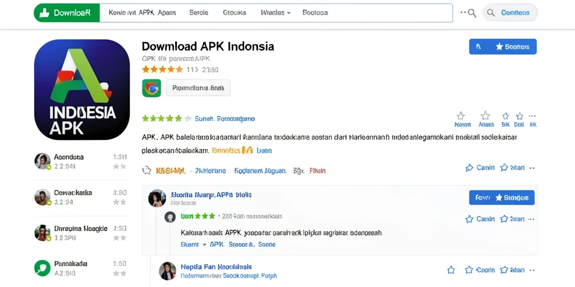Open the three-dot menu above NK
Screen dimensions: 575x287
pyautogui.click(x=532, y=116)
